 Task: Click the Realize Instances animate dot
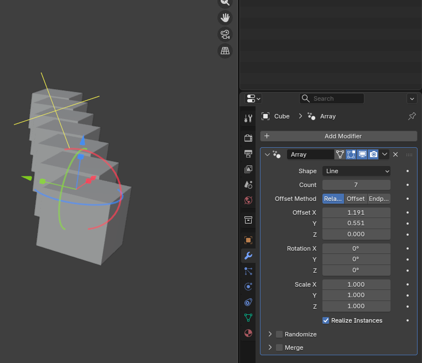coord(408,320)
